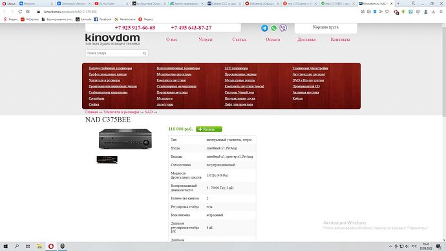Image resolution: width=446 pixels, height=251 pixels.
Task: Open the Кабели category
Action: [297, 98]
